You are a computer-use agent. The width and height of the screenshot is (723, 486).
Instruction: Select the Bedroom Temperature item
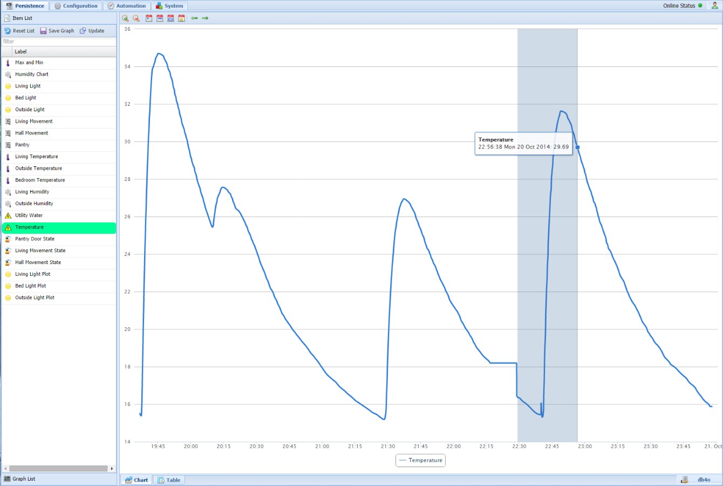(x=58, y=180)
